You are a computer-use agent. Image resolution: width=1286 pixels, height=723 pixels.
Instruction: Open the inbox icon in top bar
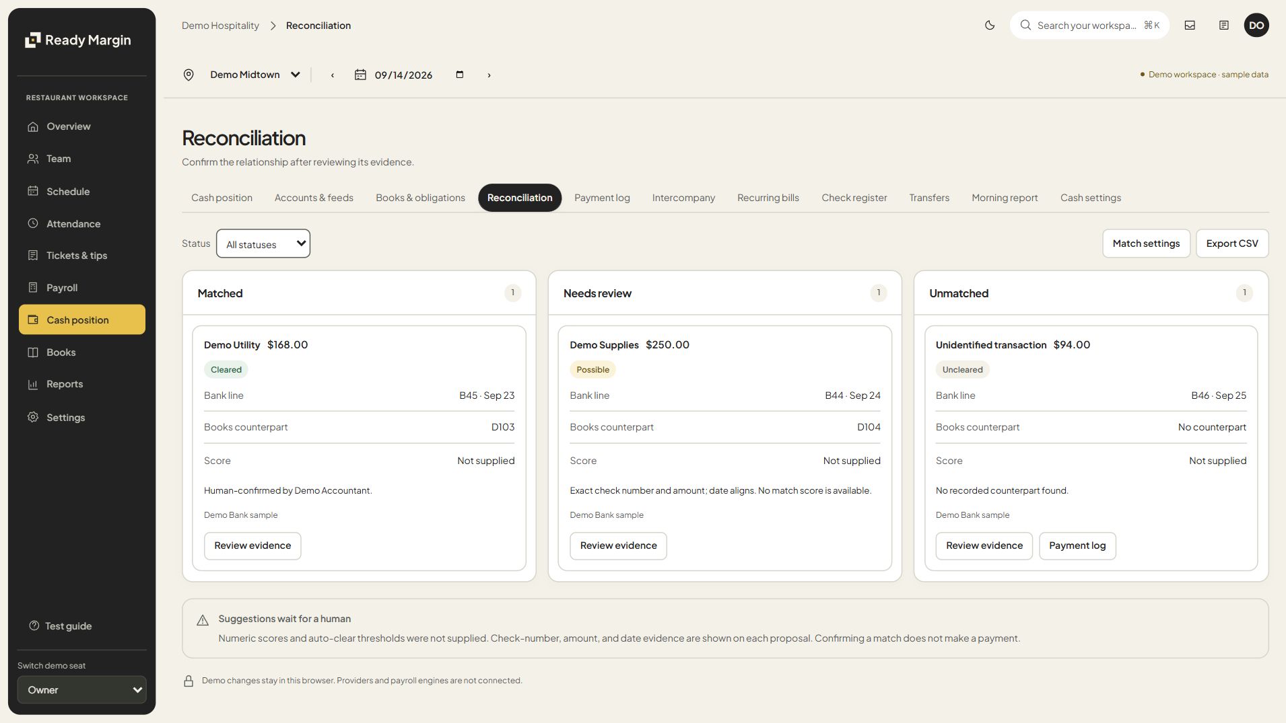1190,26
